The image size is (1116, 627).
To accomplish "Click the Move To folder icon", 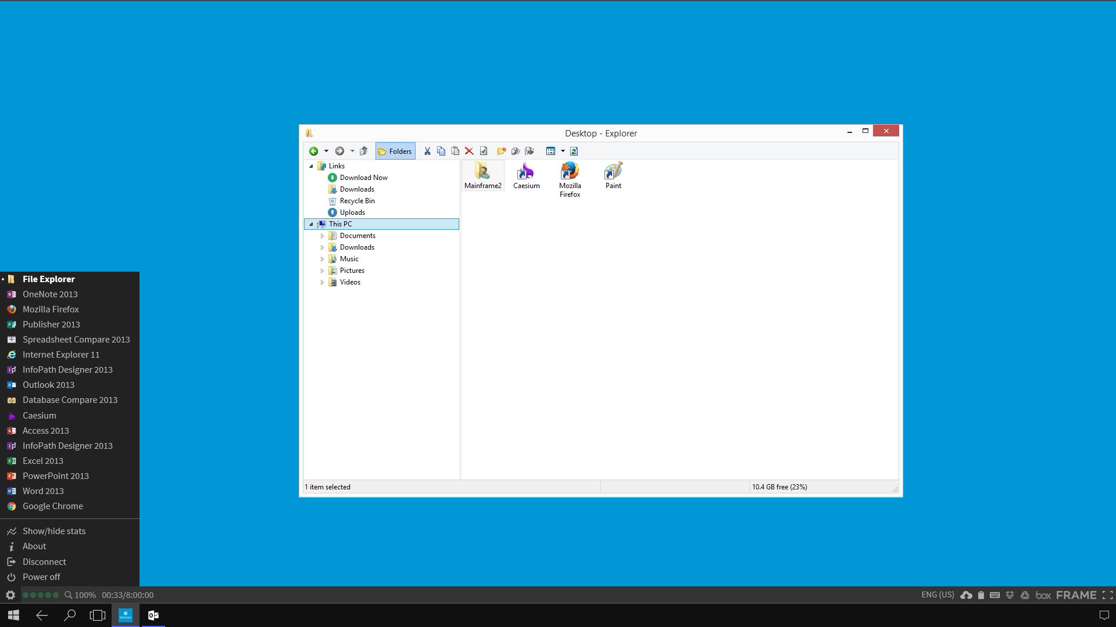I will tap(529, 151).
